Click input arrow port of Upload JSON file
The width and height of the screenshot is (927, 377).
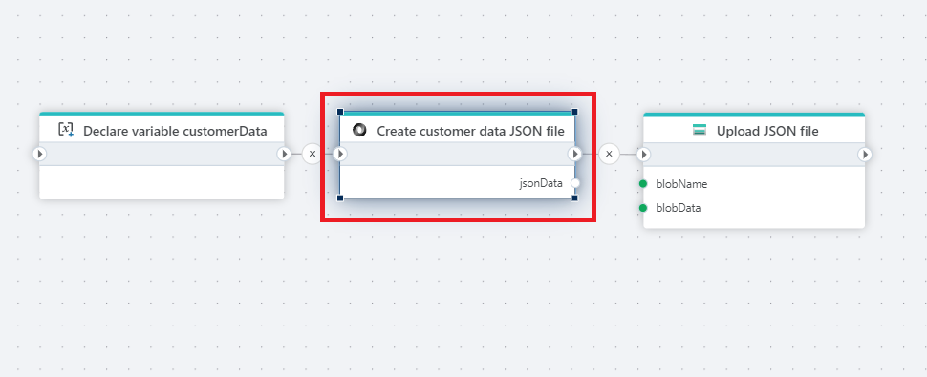coord(643,155)
